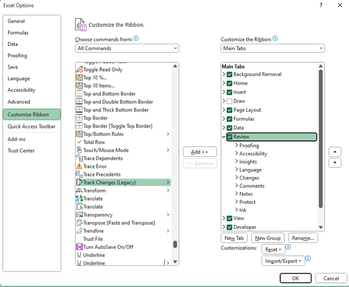The width and height of the screenshot is (349, 287).
Task: Select the Trace Precedents icon
Action: (x=79, y=175)
